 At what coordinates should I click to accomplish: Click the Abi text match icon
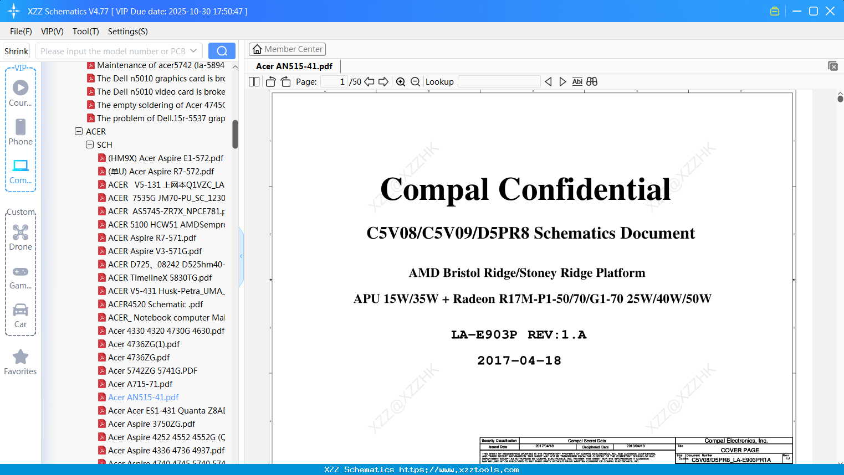[x=577, y=82]
